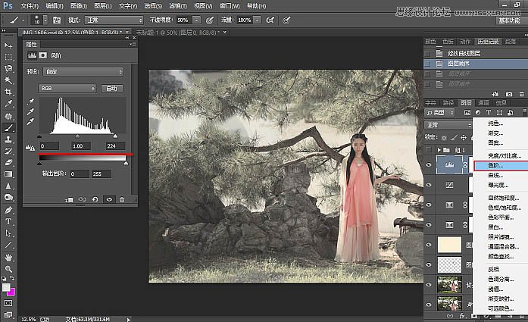
Task: Open the RGB channel dropdown
Action: (67, 89)
